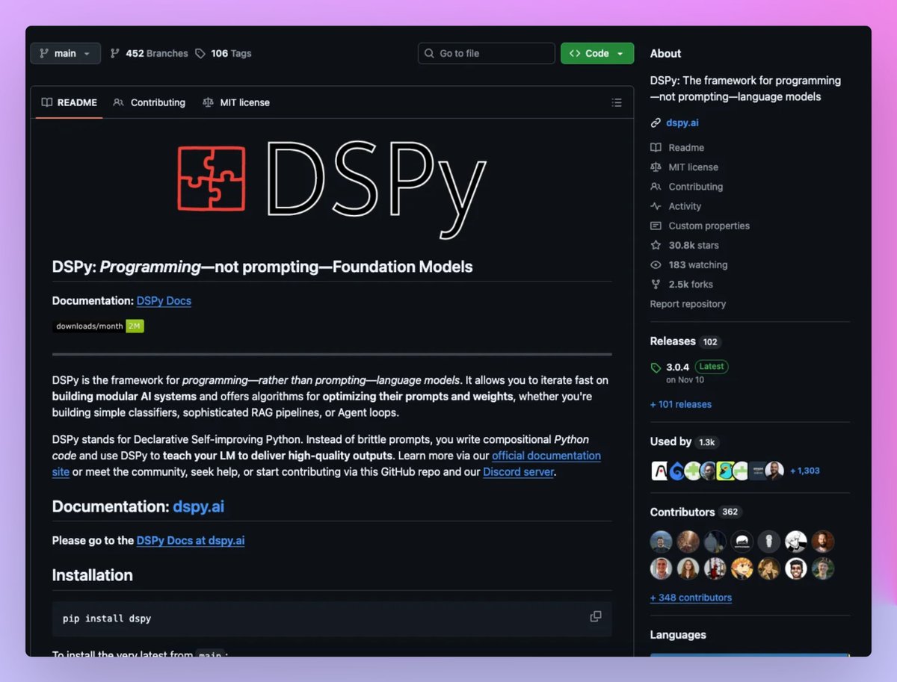This screenshot has width=897, height=682.
Task: Open Readme in About sidebar
Action: tap(686, 148)
